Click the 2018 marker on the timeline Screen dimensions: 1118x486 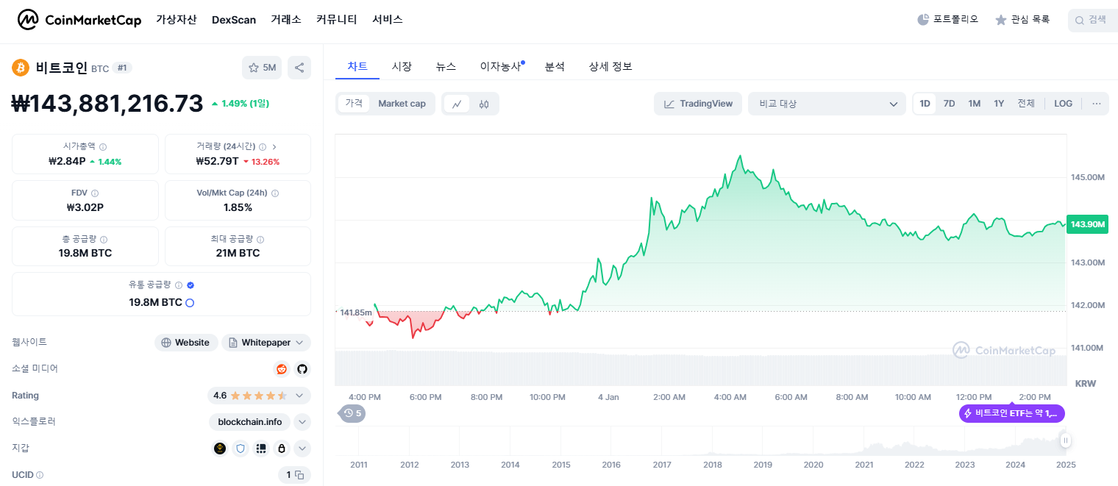click(x=712, y=465)
